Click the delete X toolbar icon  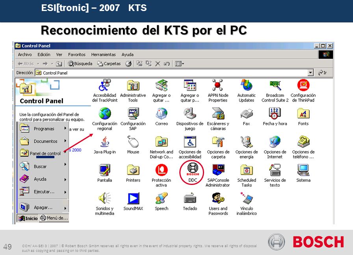tap(158, 64)
